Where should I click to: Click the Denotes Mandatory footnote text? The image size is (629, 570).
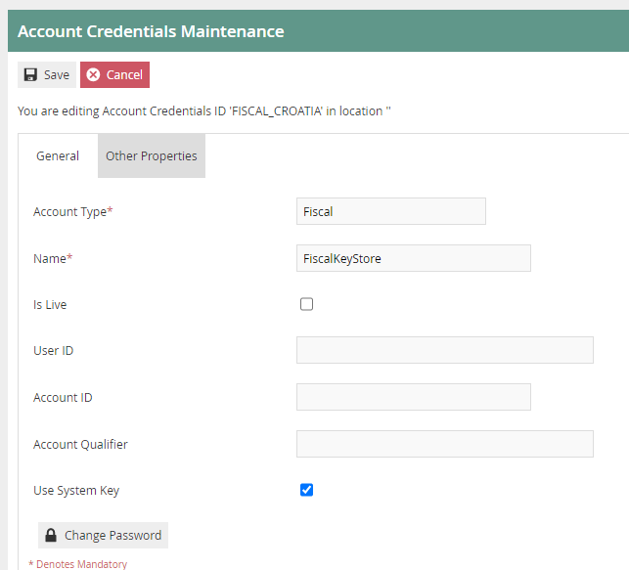[x=78, y=564]
